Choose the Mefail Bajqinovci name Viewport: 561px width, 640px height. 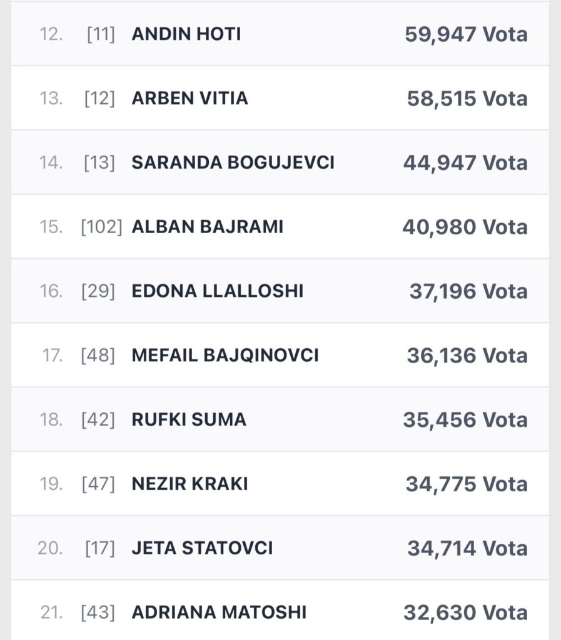[225, 356]
